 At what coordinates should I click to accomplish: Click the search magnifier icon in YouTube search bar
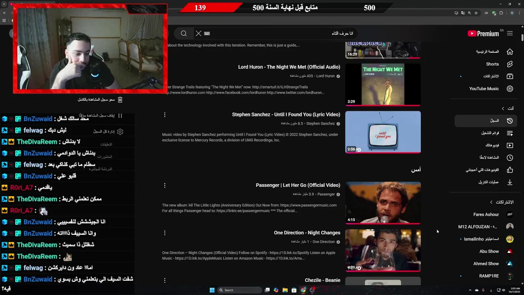pos(184,34)
